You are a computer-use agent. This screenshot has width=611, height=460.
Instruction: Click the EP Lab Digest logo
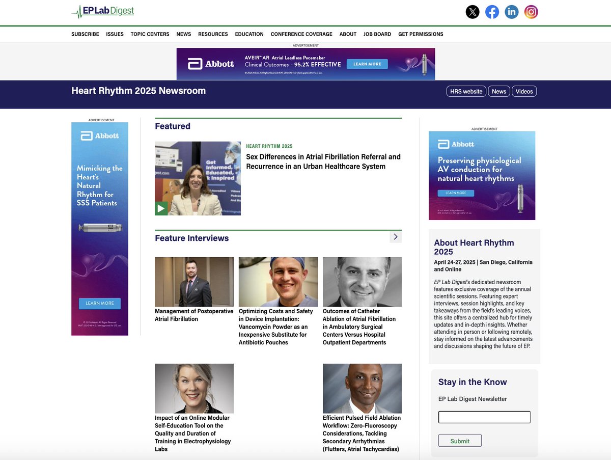(103, 11)
